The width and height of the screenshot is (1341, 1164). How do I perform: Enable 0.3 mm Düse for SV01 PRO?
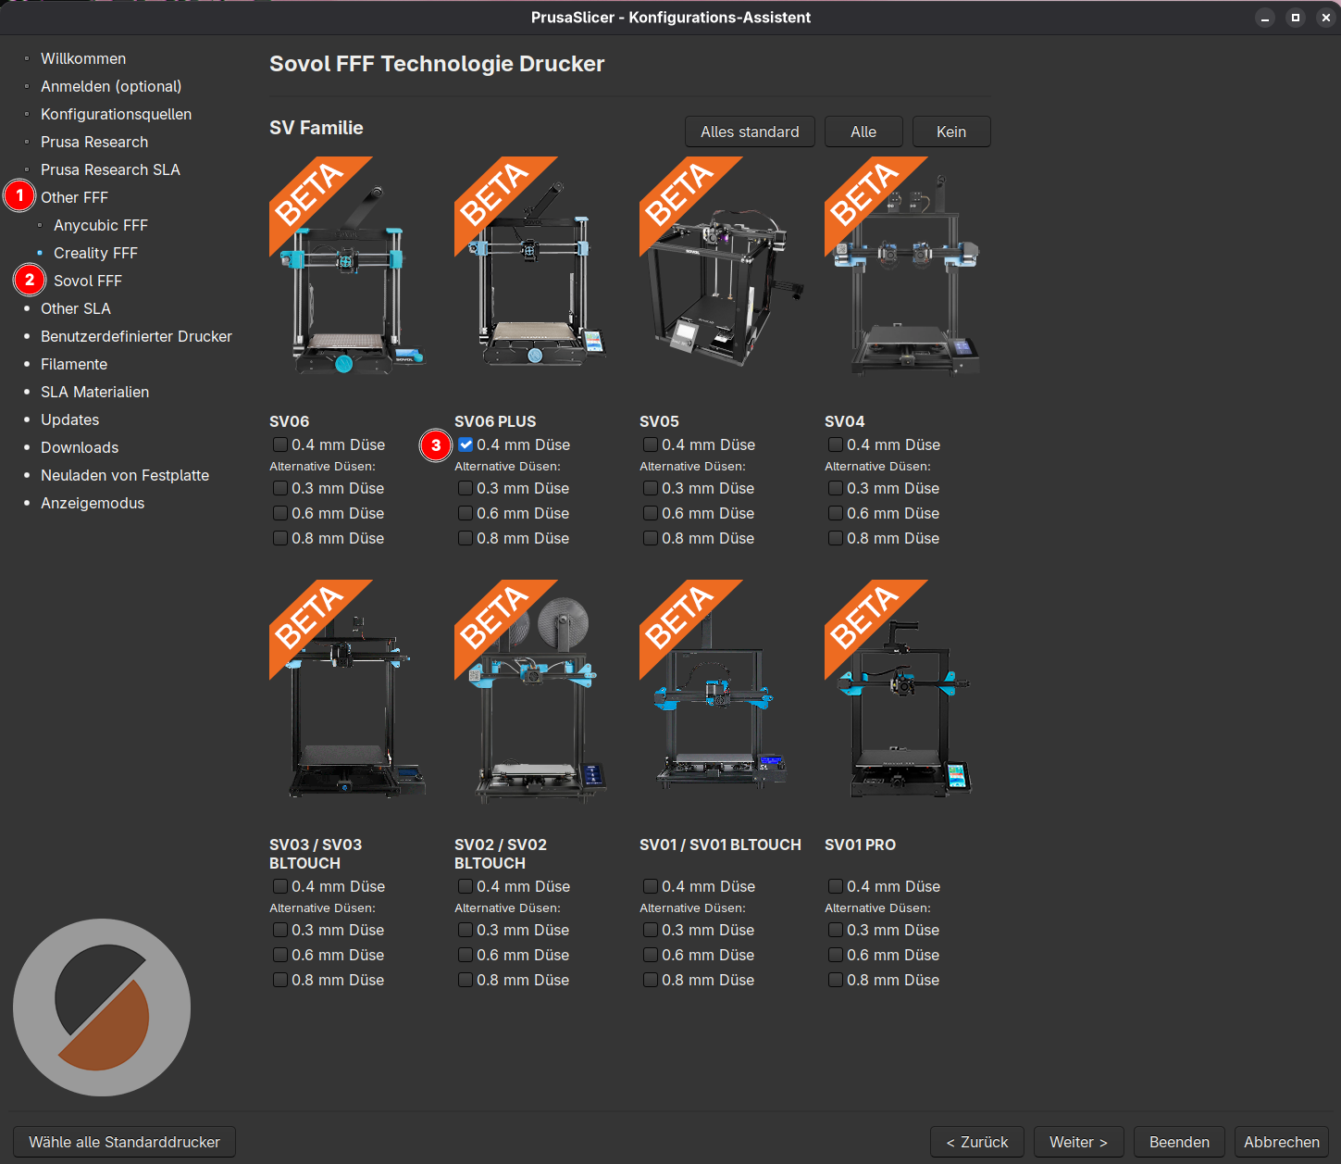tap(836, 930)
